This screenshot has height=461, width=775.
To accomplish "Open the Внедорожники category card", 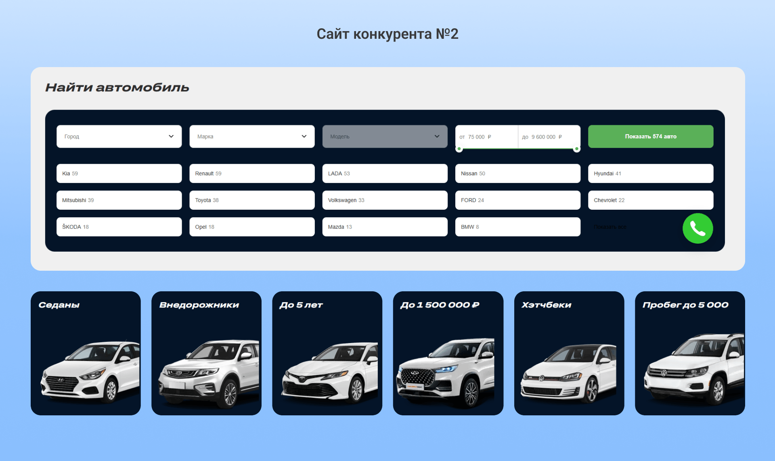I will (206, 353).
